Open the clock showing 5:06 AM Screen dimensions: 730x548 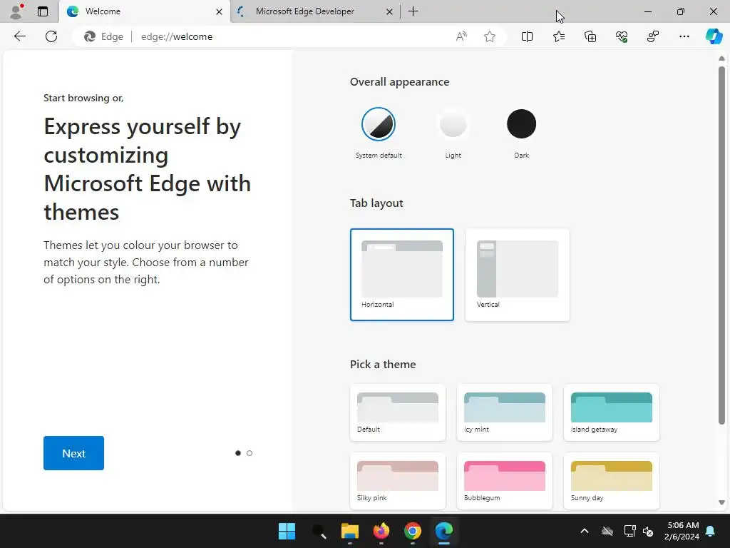(682, 531)
